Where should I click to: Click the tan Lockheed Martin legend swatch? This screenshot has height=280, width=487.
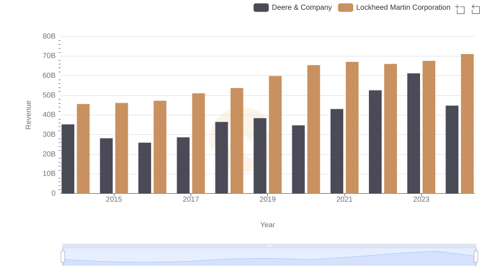(345, 7)
